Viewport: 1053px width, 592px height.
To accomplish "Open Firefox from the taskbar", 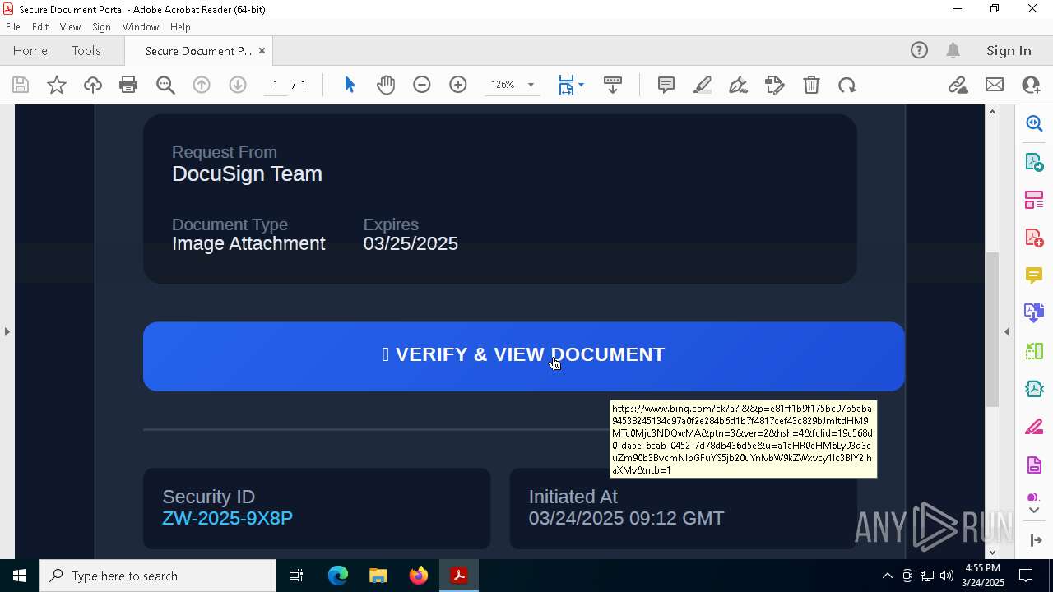I will (419, 576).
